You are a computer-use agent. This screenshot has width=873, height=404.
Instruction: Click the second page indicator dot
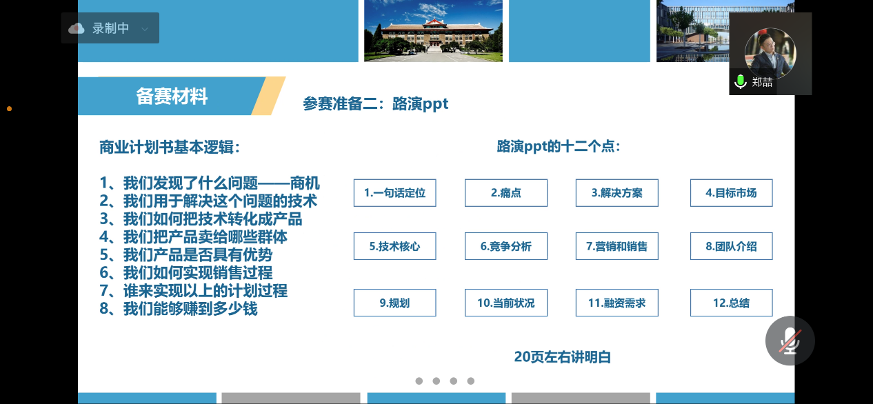click(x=436, y=381)
